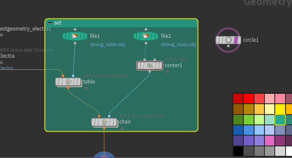The width and height of the screenshot is (292, 158).
Task: Click lock badge below center1 node
Action: click(x=168, y=71)
